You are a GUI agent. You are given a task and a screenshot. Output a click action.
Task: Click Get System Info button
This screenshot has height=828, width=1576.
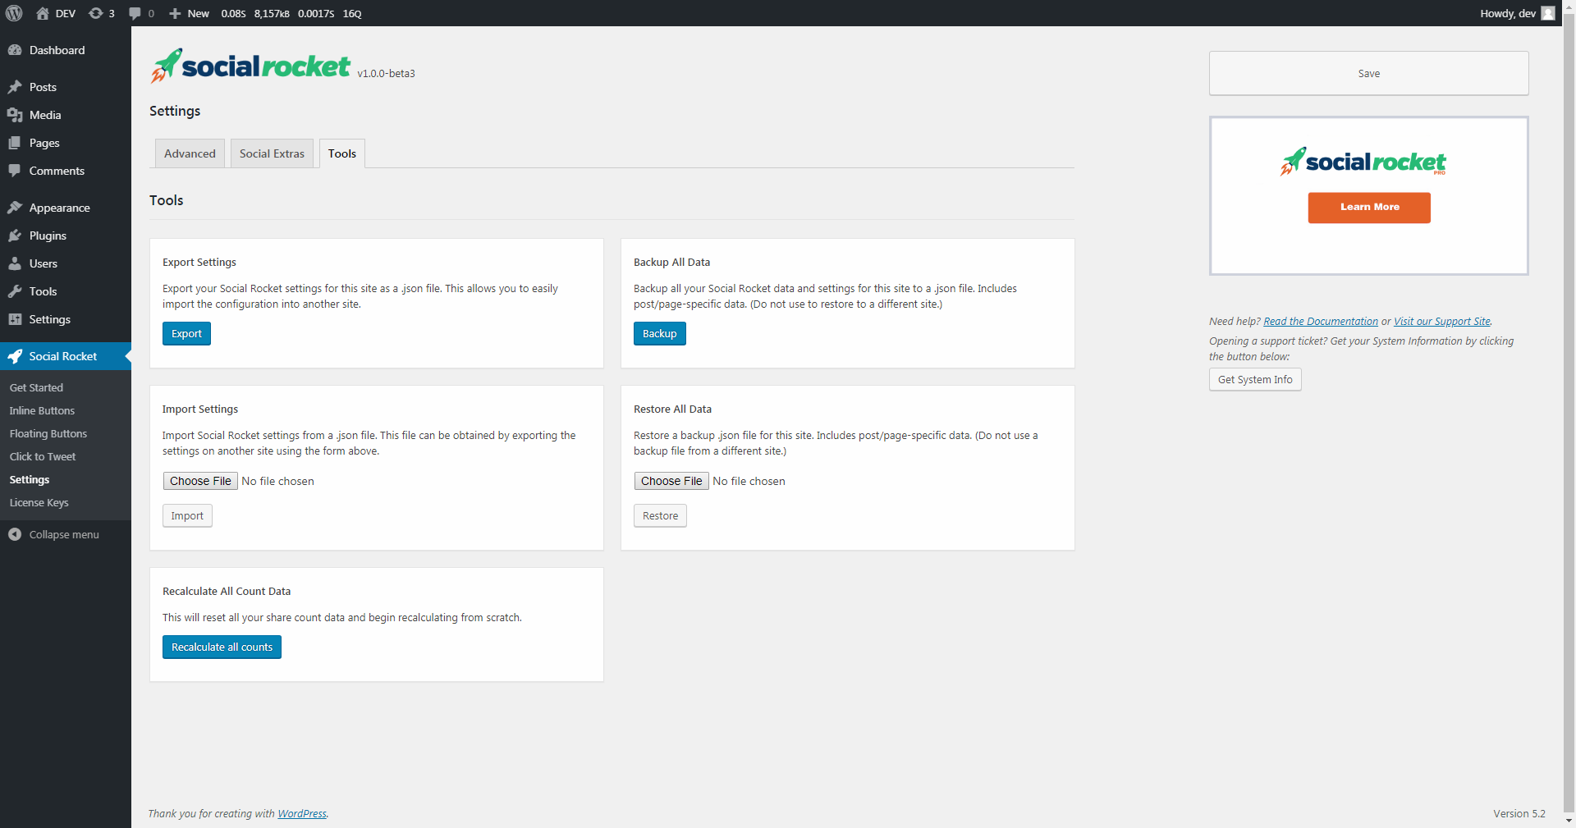[x=1255, y=379]
